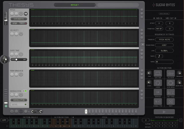This screenshot has width=184, height=129.
Task: Toggle the LEVEL green indicator in Modulation
Action: tap(26, 105)
